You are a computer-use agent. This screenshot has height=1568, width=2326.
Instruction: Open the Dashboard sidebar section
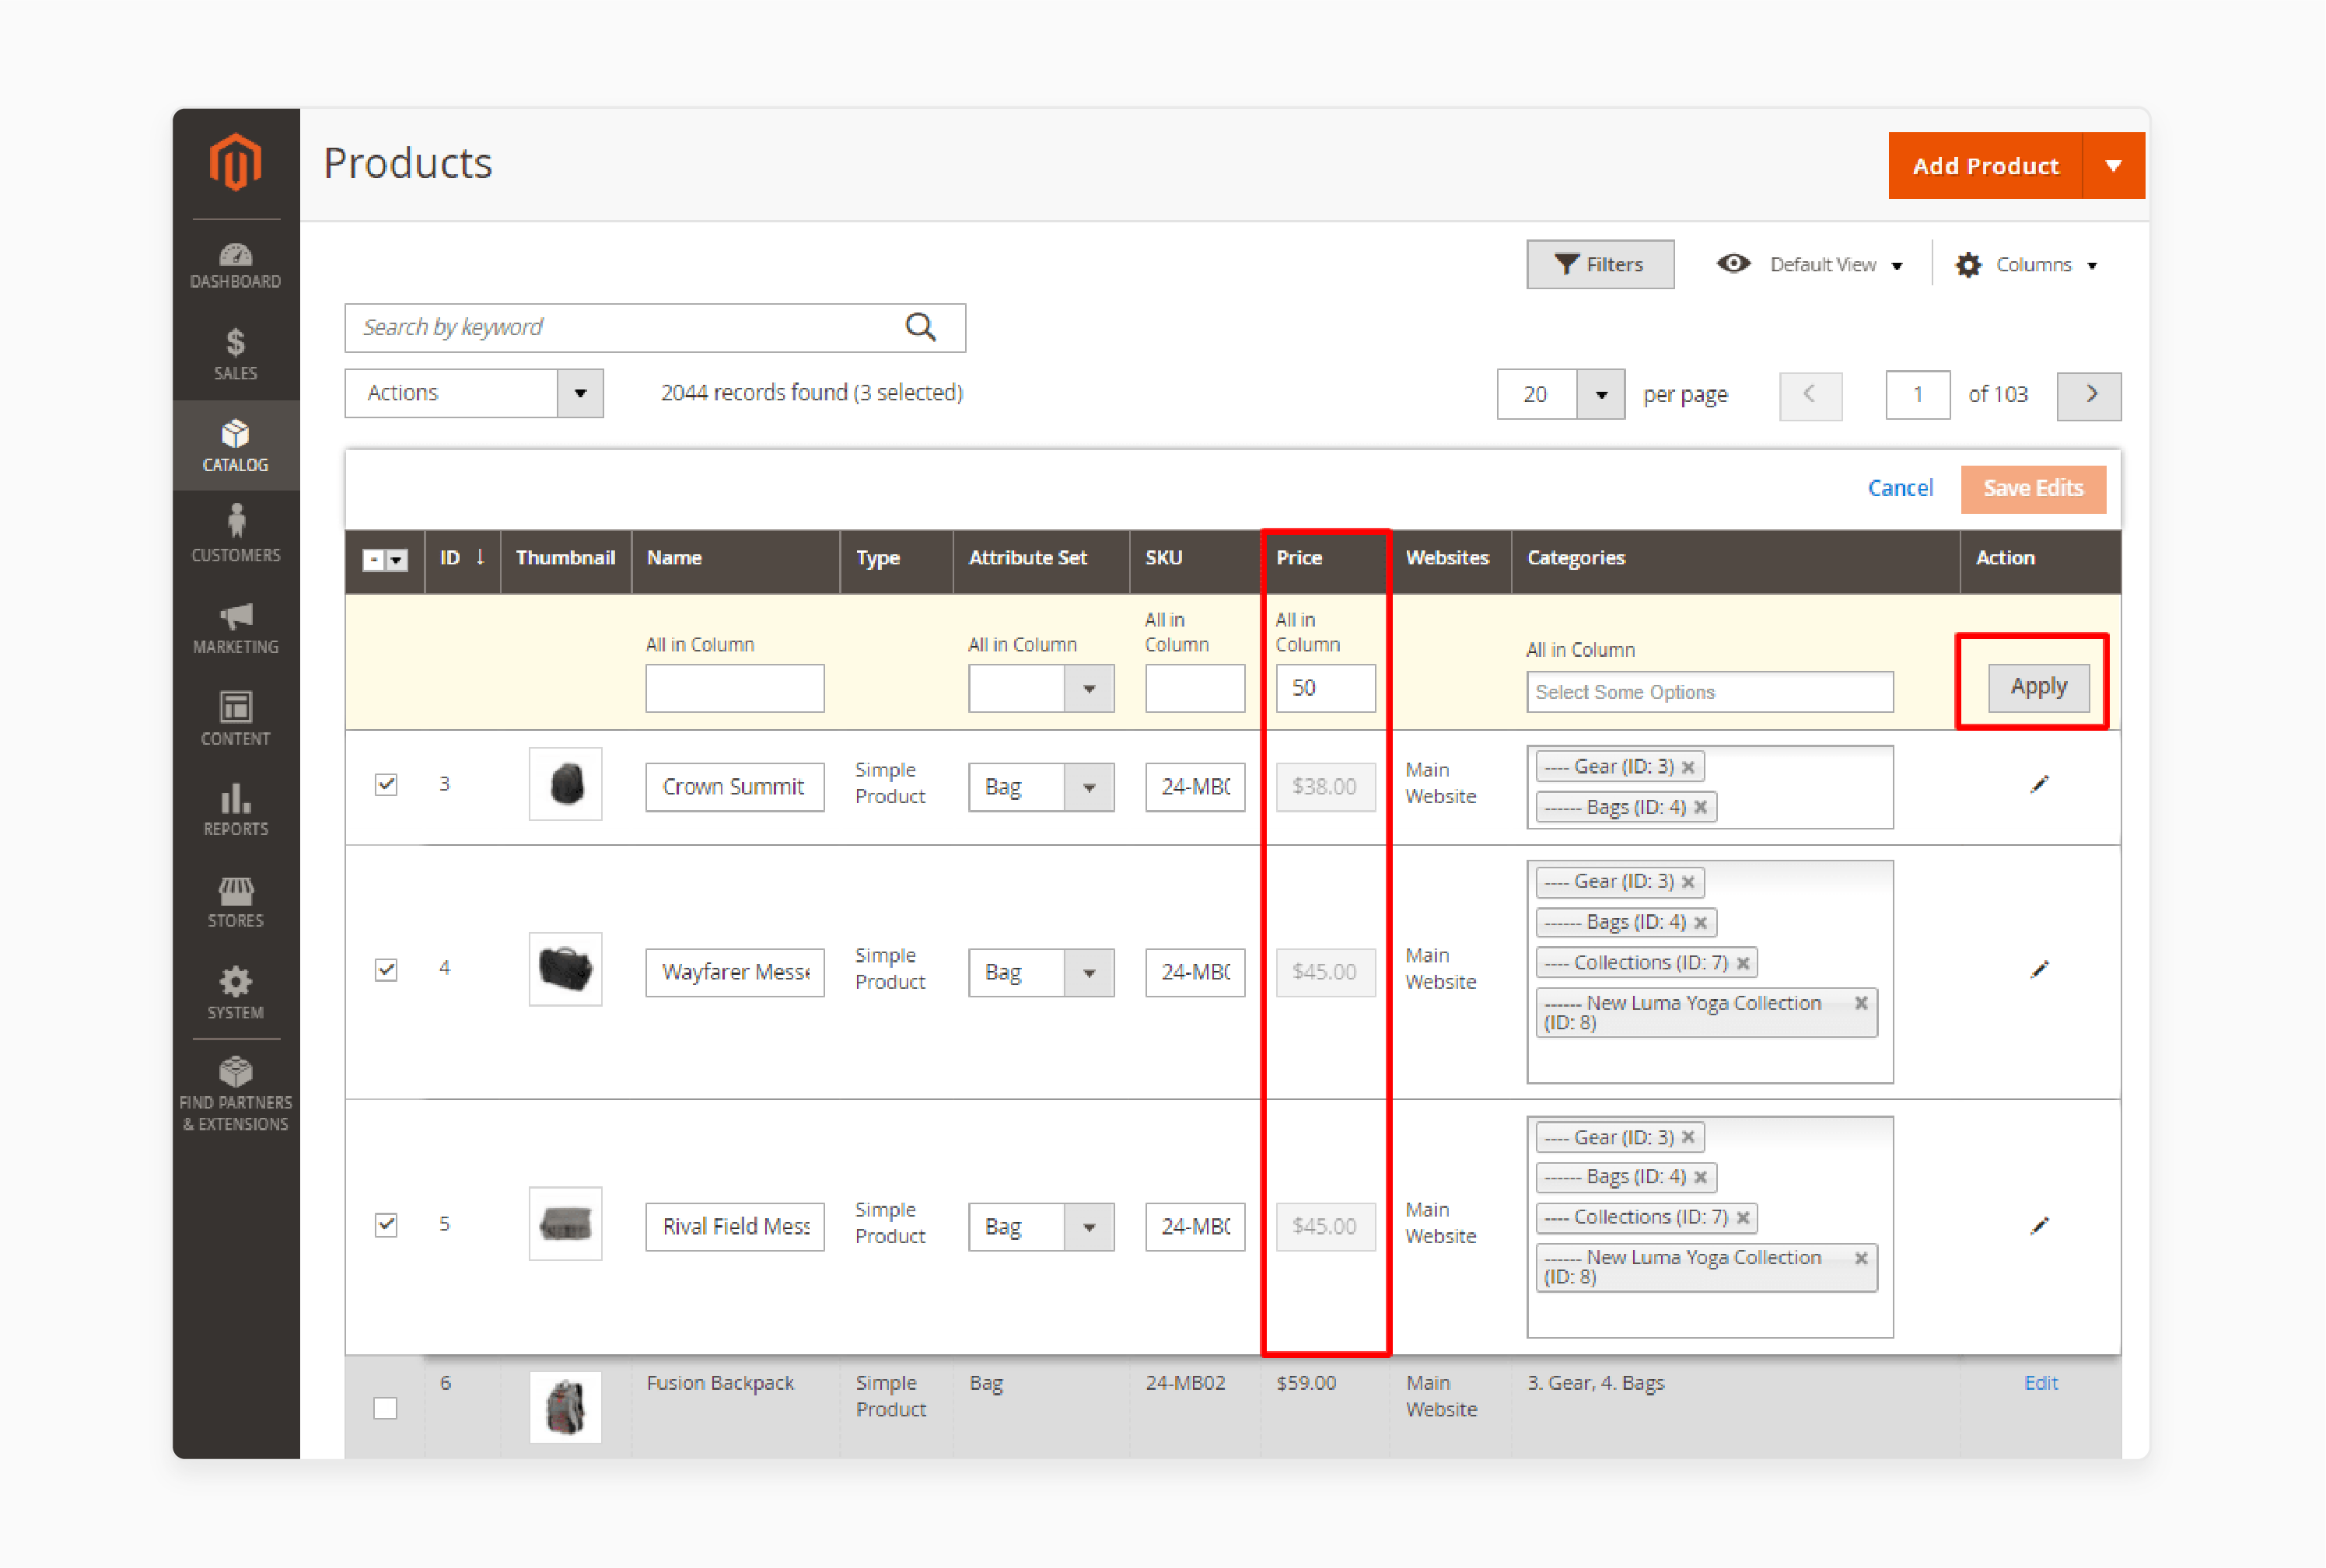235,265
